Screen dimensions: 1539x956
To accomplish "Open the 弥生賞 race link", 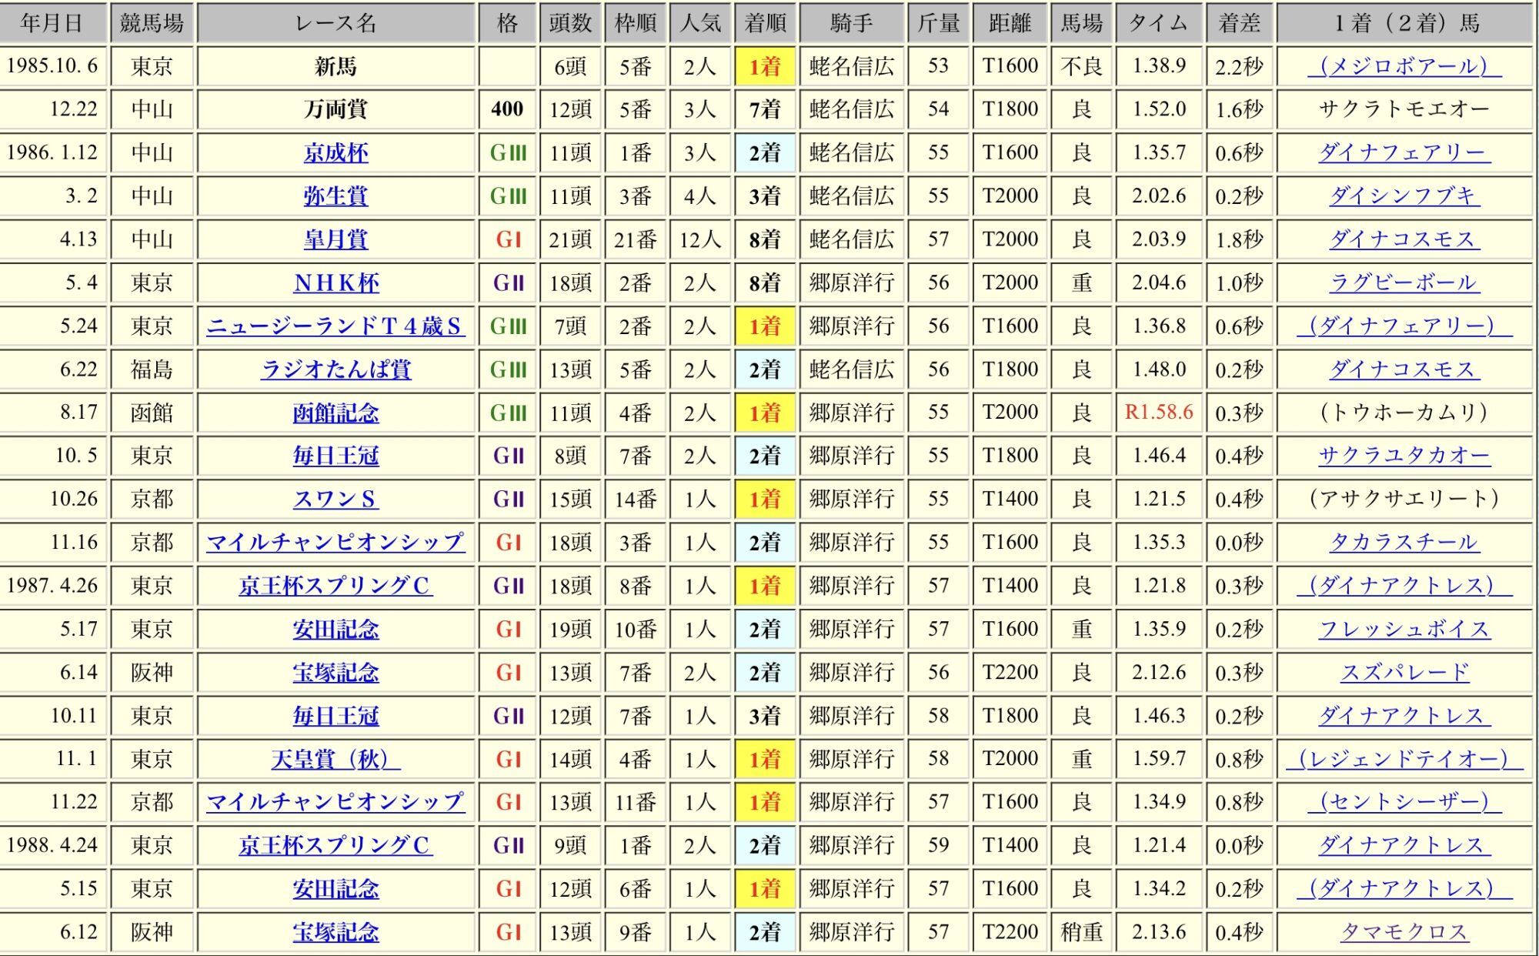I will click(336, 196).
